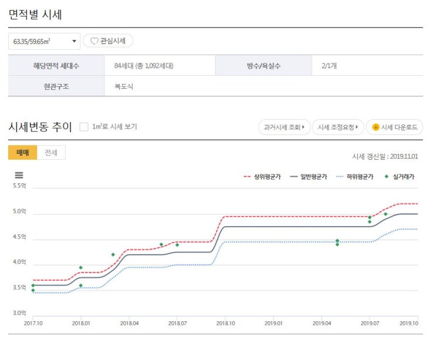Click the 현관구조 header cell
Screen dimensions: 436x343
(x=56, y=86)
